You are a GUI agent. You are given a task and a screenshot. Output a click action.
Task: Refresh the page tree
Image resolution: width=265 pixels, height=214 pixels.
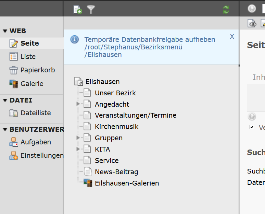pyautogui.click(x=226, y=10)
